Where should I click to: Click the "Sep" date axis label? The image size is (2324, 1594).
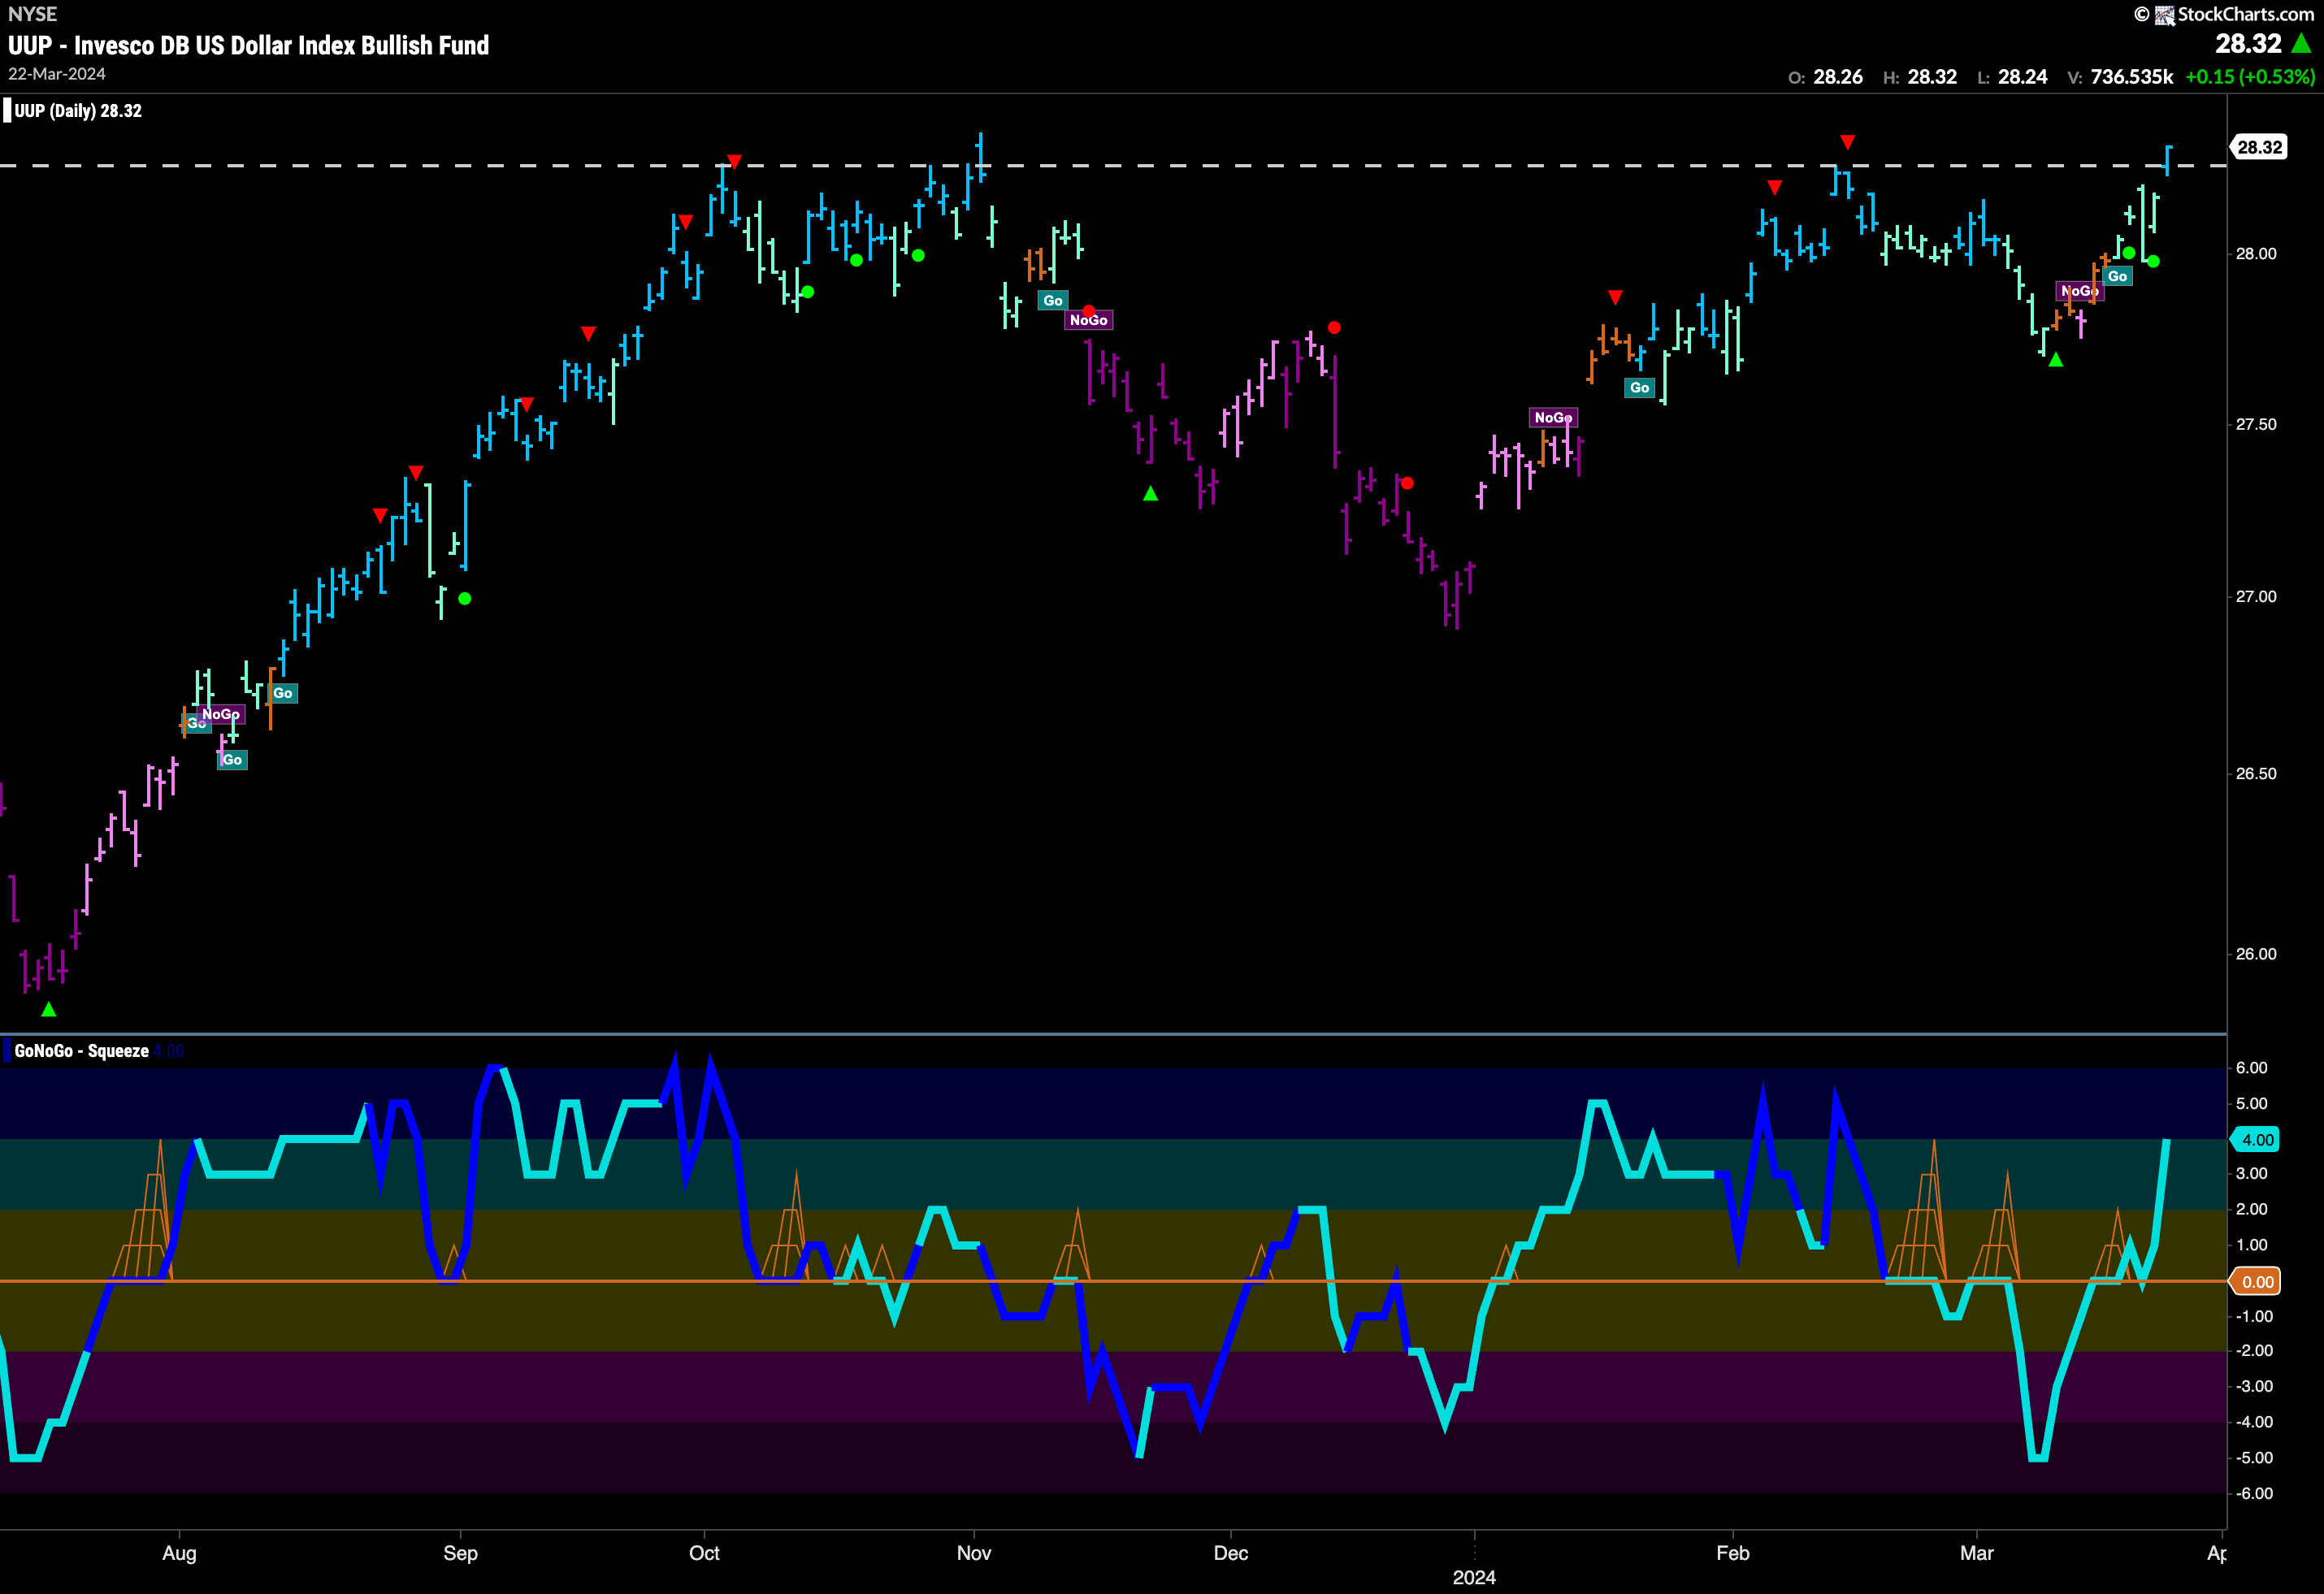(460, 1553)
